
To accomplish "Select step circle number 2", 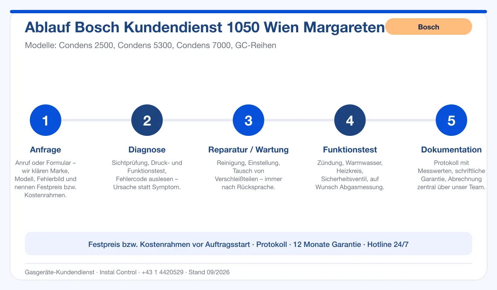I will [x=147, y=121].
